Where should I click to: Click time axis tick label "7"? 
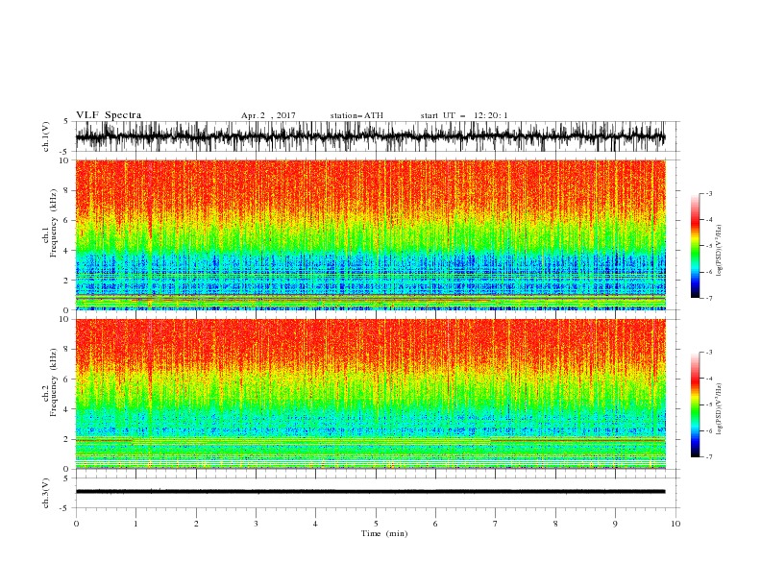pos(496,524)
